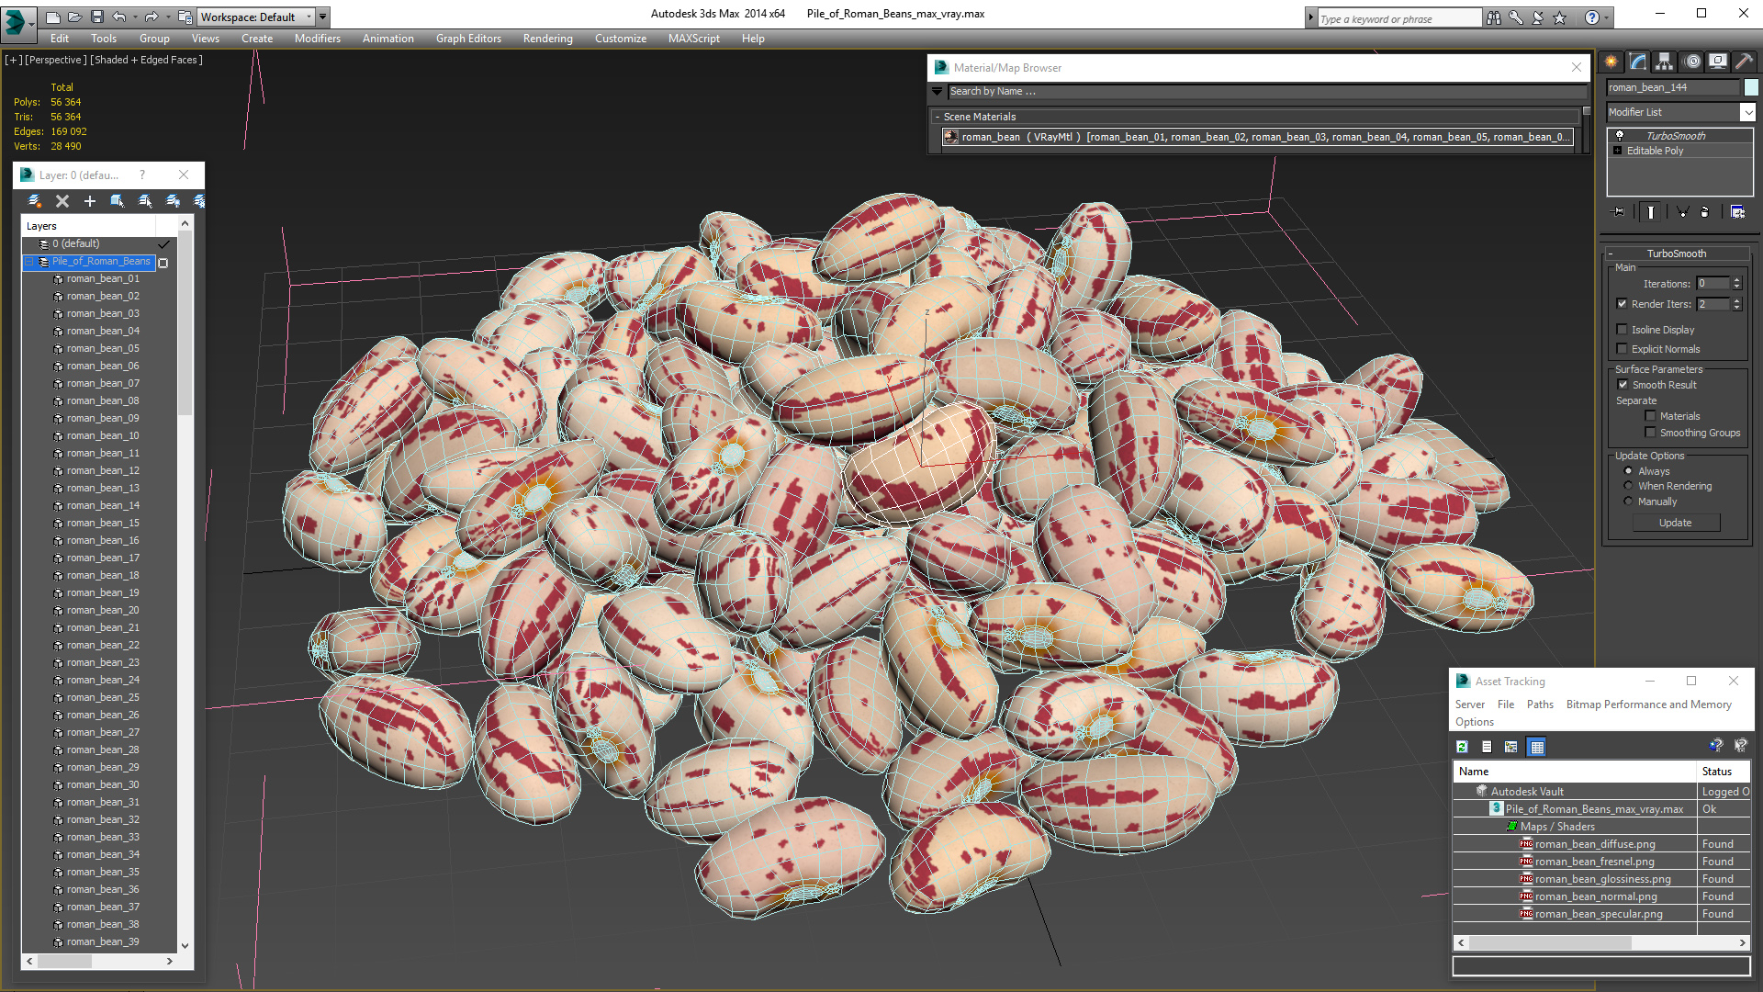Open Bitmap Performance and Memory menu
The width and height of the screenshot is (1763, 992).
pos(1649,705)
